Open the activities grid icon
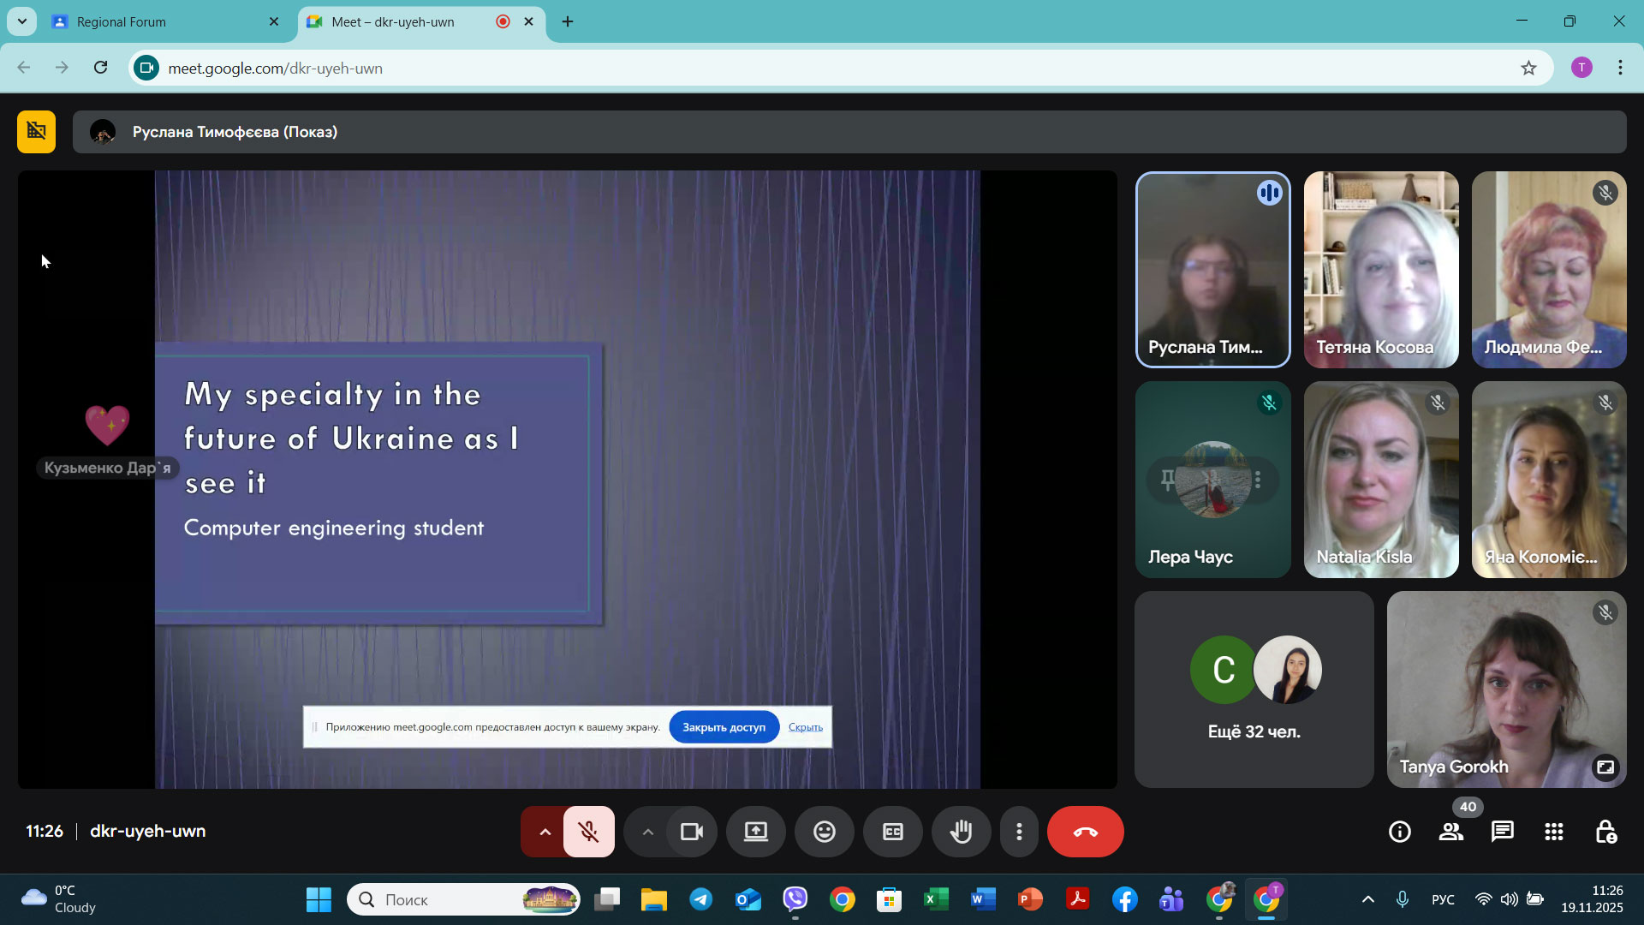1644x925 pixels. pyautogui.click(x=1553, y=832)
